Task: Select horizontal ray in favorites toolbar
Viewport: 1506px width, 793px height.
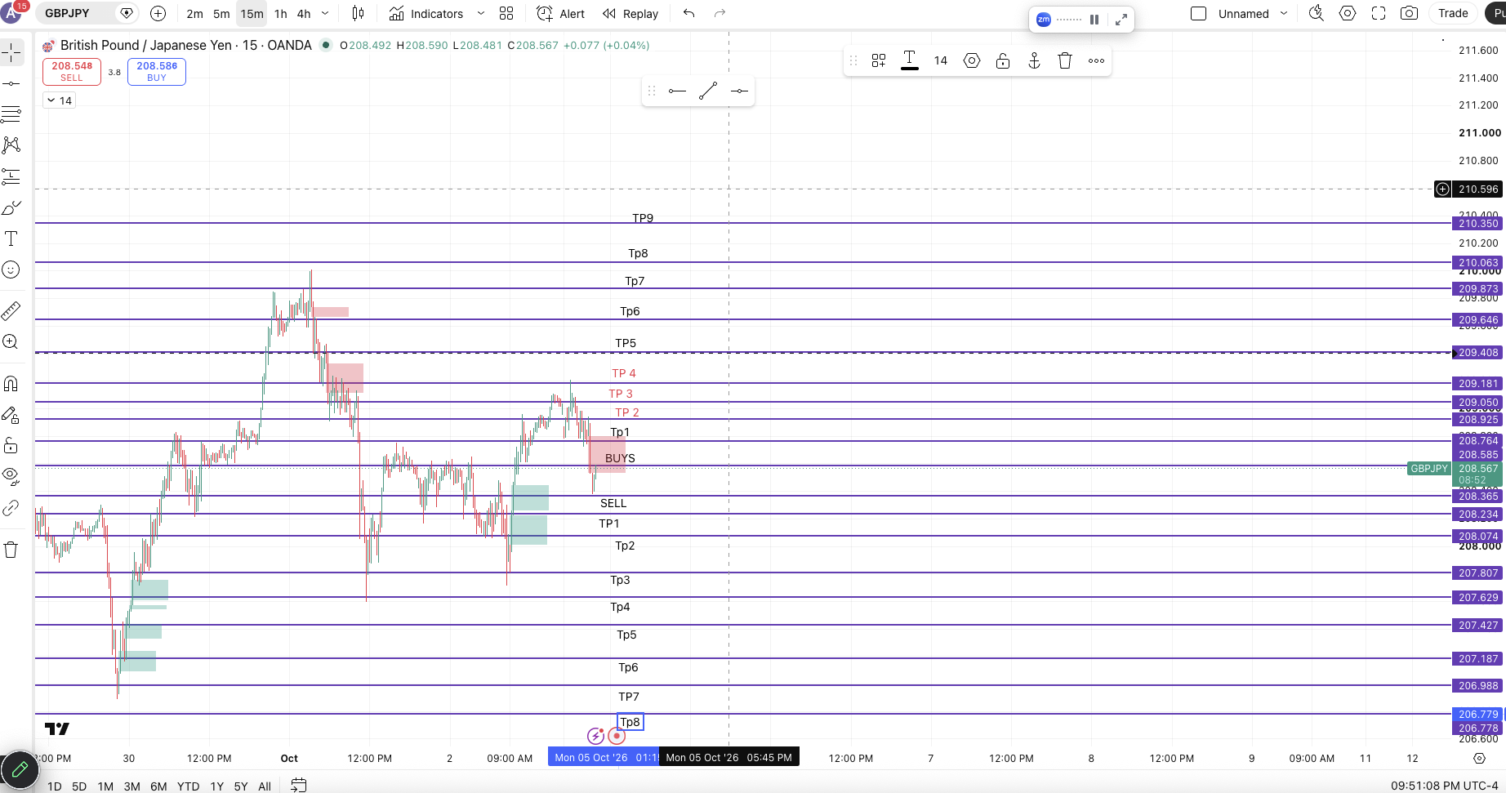Action: [677, 91]
